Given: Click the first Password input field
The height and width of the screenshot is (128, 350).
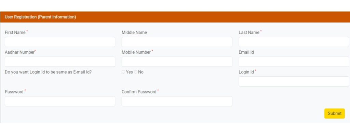Looking at the screenshot, I should click(x=60, y=101).
